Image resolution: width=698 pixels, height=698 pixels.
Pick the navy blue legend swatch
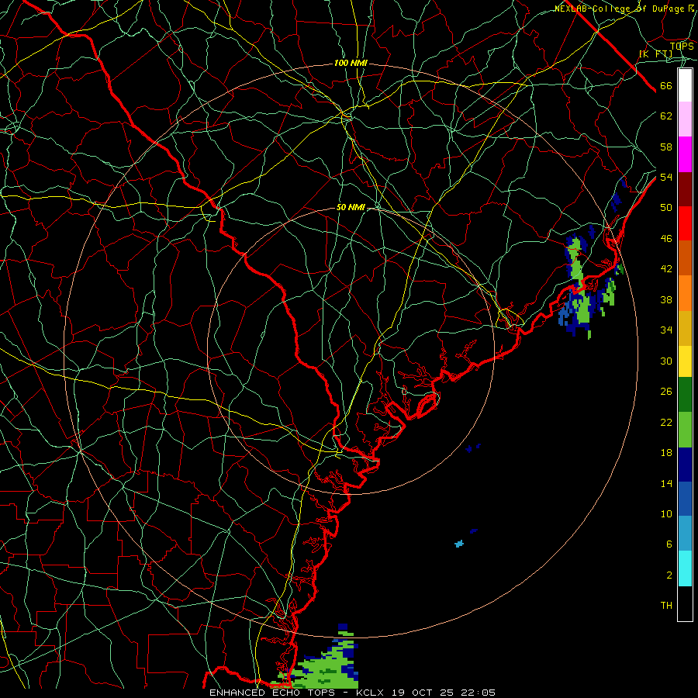click(x=685, y=465)
